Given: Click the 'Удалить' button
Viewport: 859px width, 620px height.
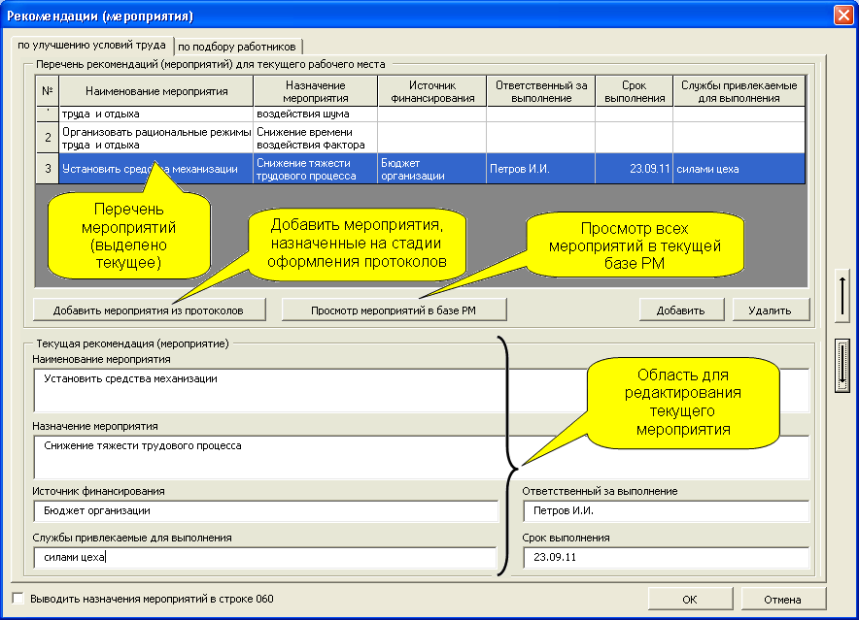Looking at the screenshot, I should pyautogui.click(x=771, y=310).
